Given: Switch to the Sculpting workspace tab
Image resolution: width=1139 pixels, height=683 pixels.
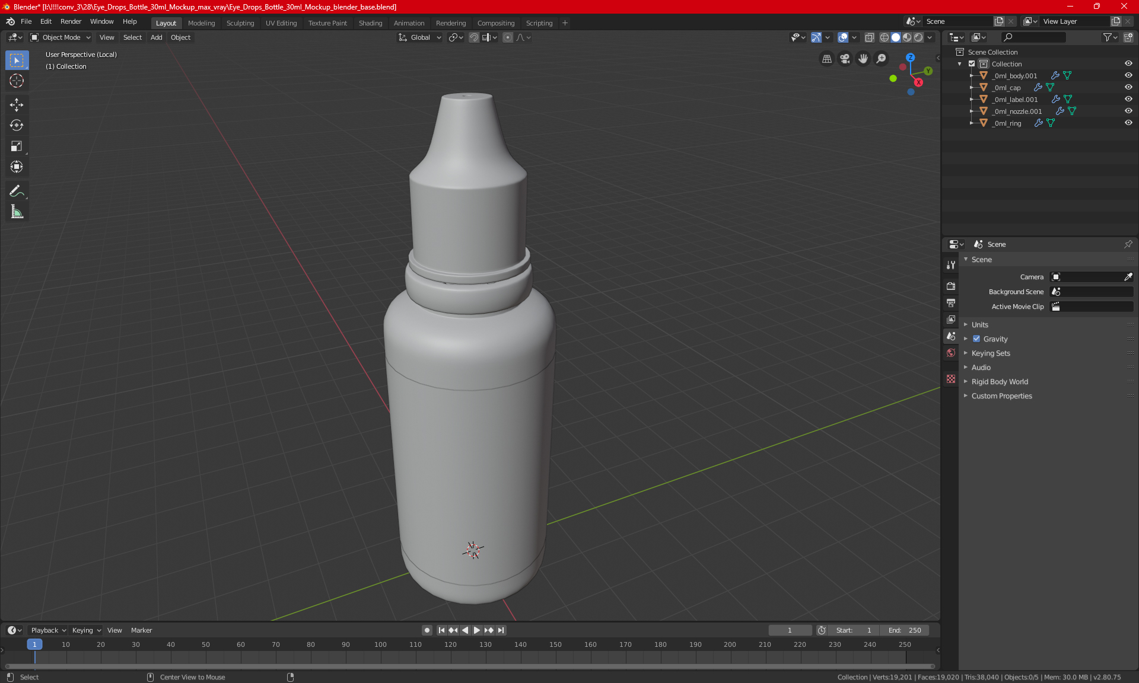Looking at the screenshot, I should coord(240,23).
